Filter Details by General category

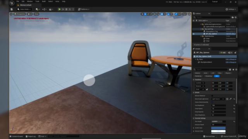197,73
